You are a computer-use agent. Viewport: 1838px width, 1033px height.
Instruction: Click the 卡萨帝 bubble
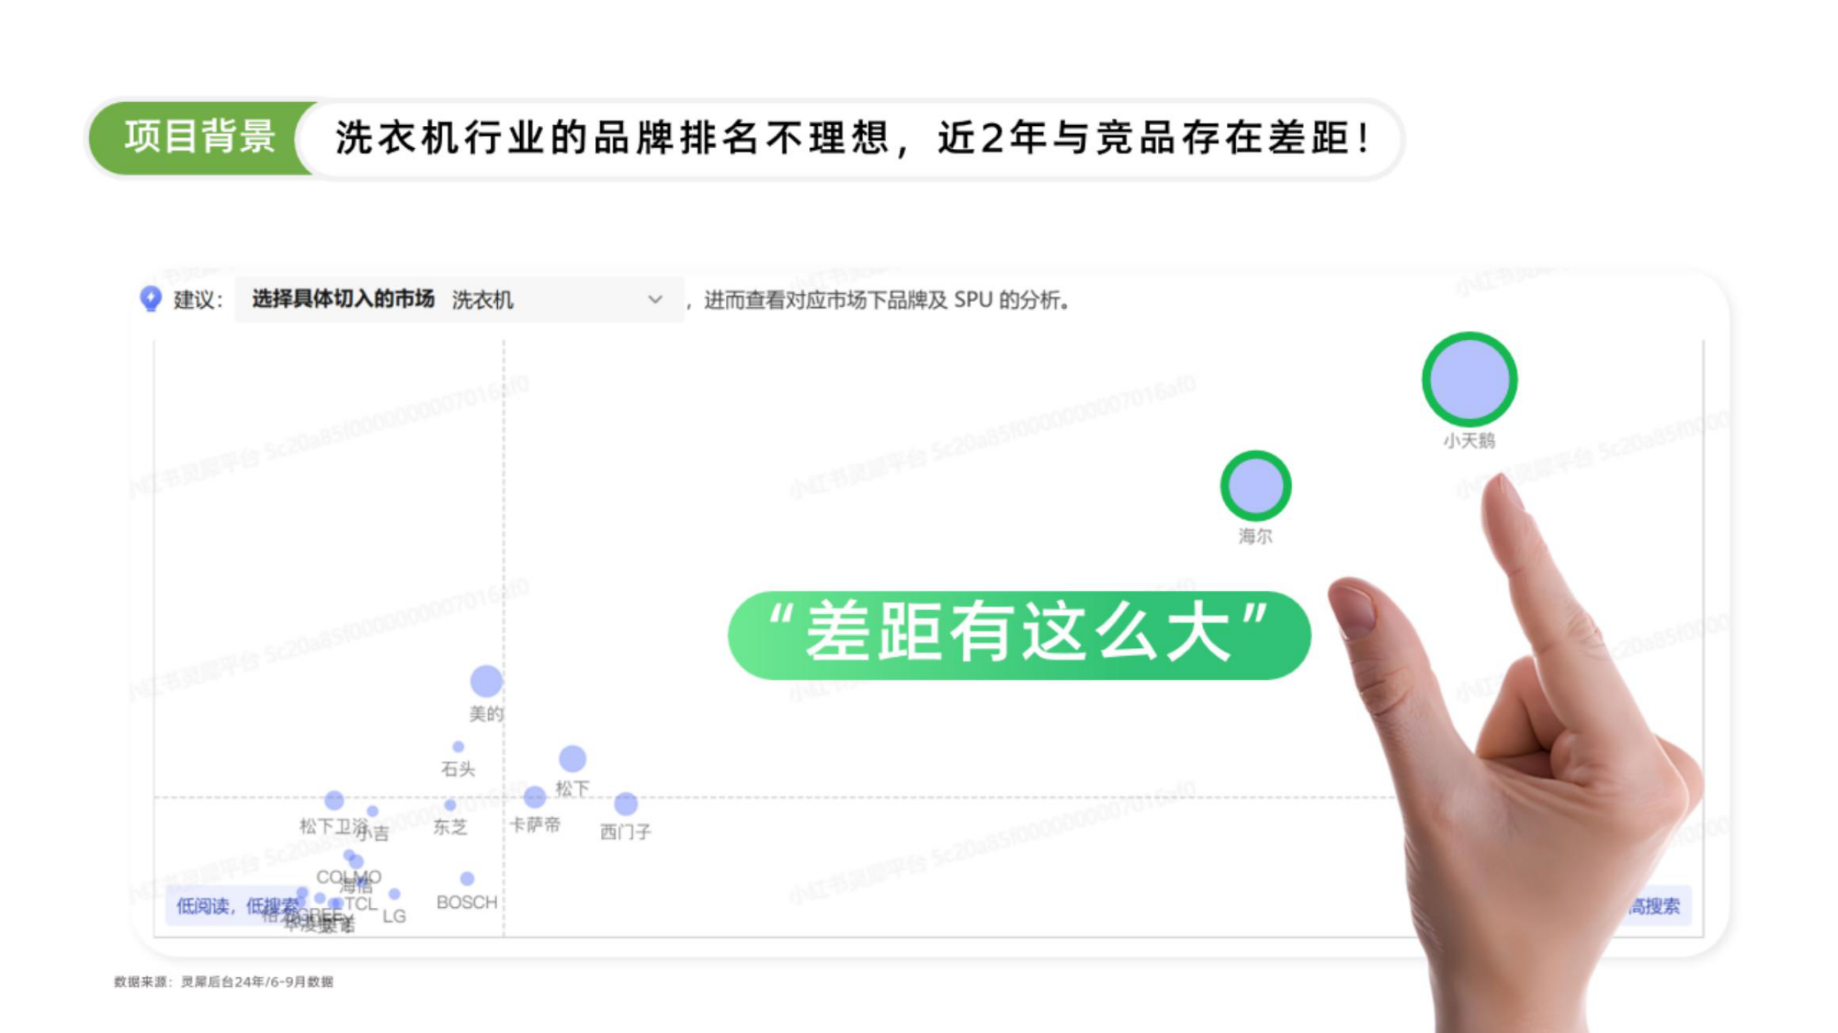point(533,798)
